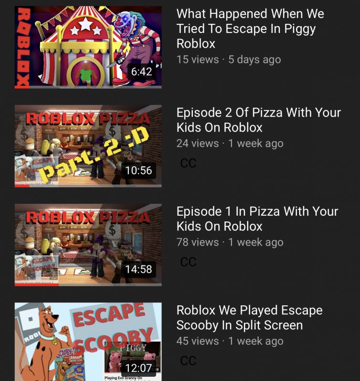Image resolution: width=360 pixels, height=381 pixels.
Task: Open the Piggy Roblox circus thumbnail
Action: pyautogui.click(x=88, y=47)
